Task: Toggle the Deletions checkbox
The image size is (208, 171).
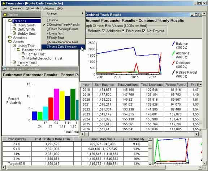Action: pyautogui.click(x=123, y=31)
